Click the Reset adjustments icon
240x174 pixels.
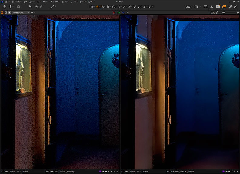[x=30, y=7]
